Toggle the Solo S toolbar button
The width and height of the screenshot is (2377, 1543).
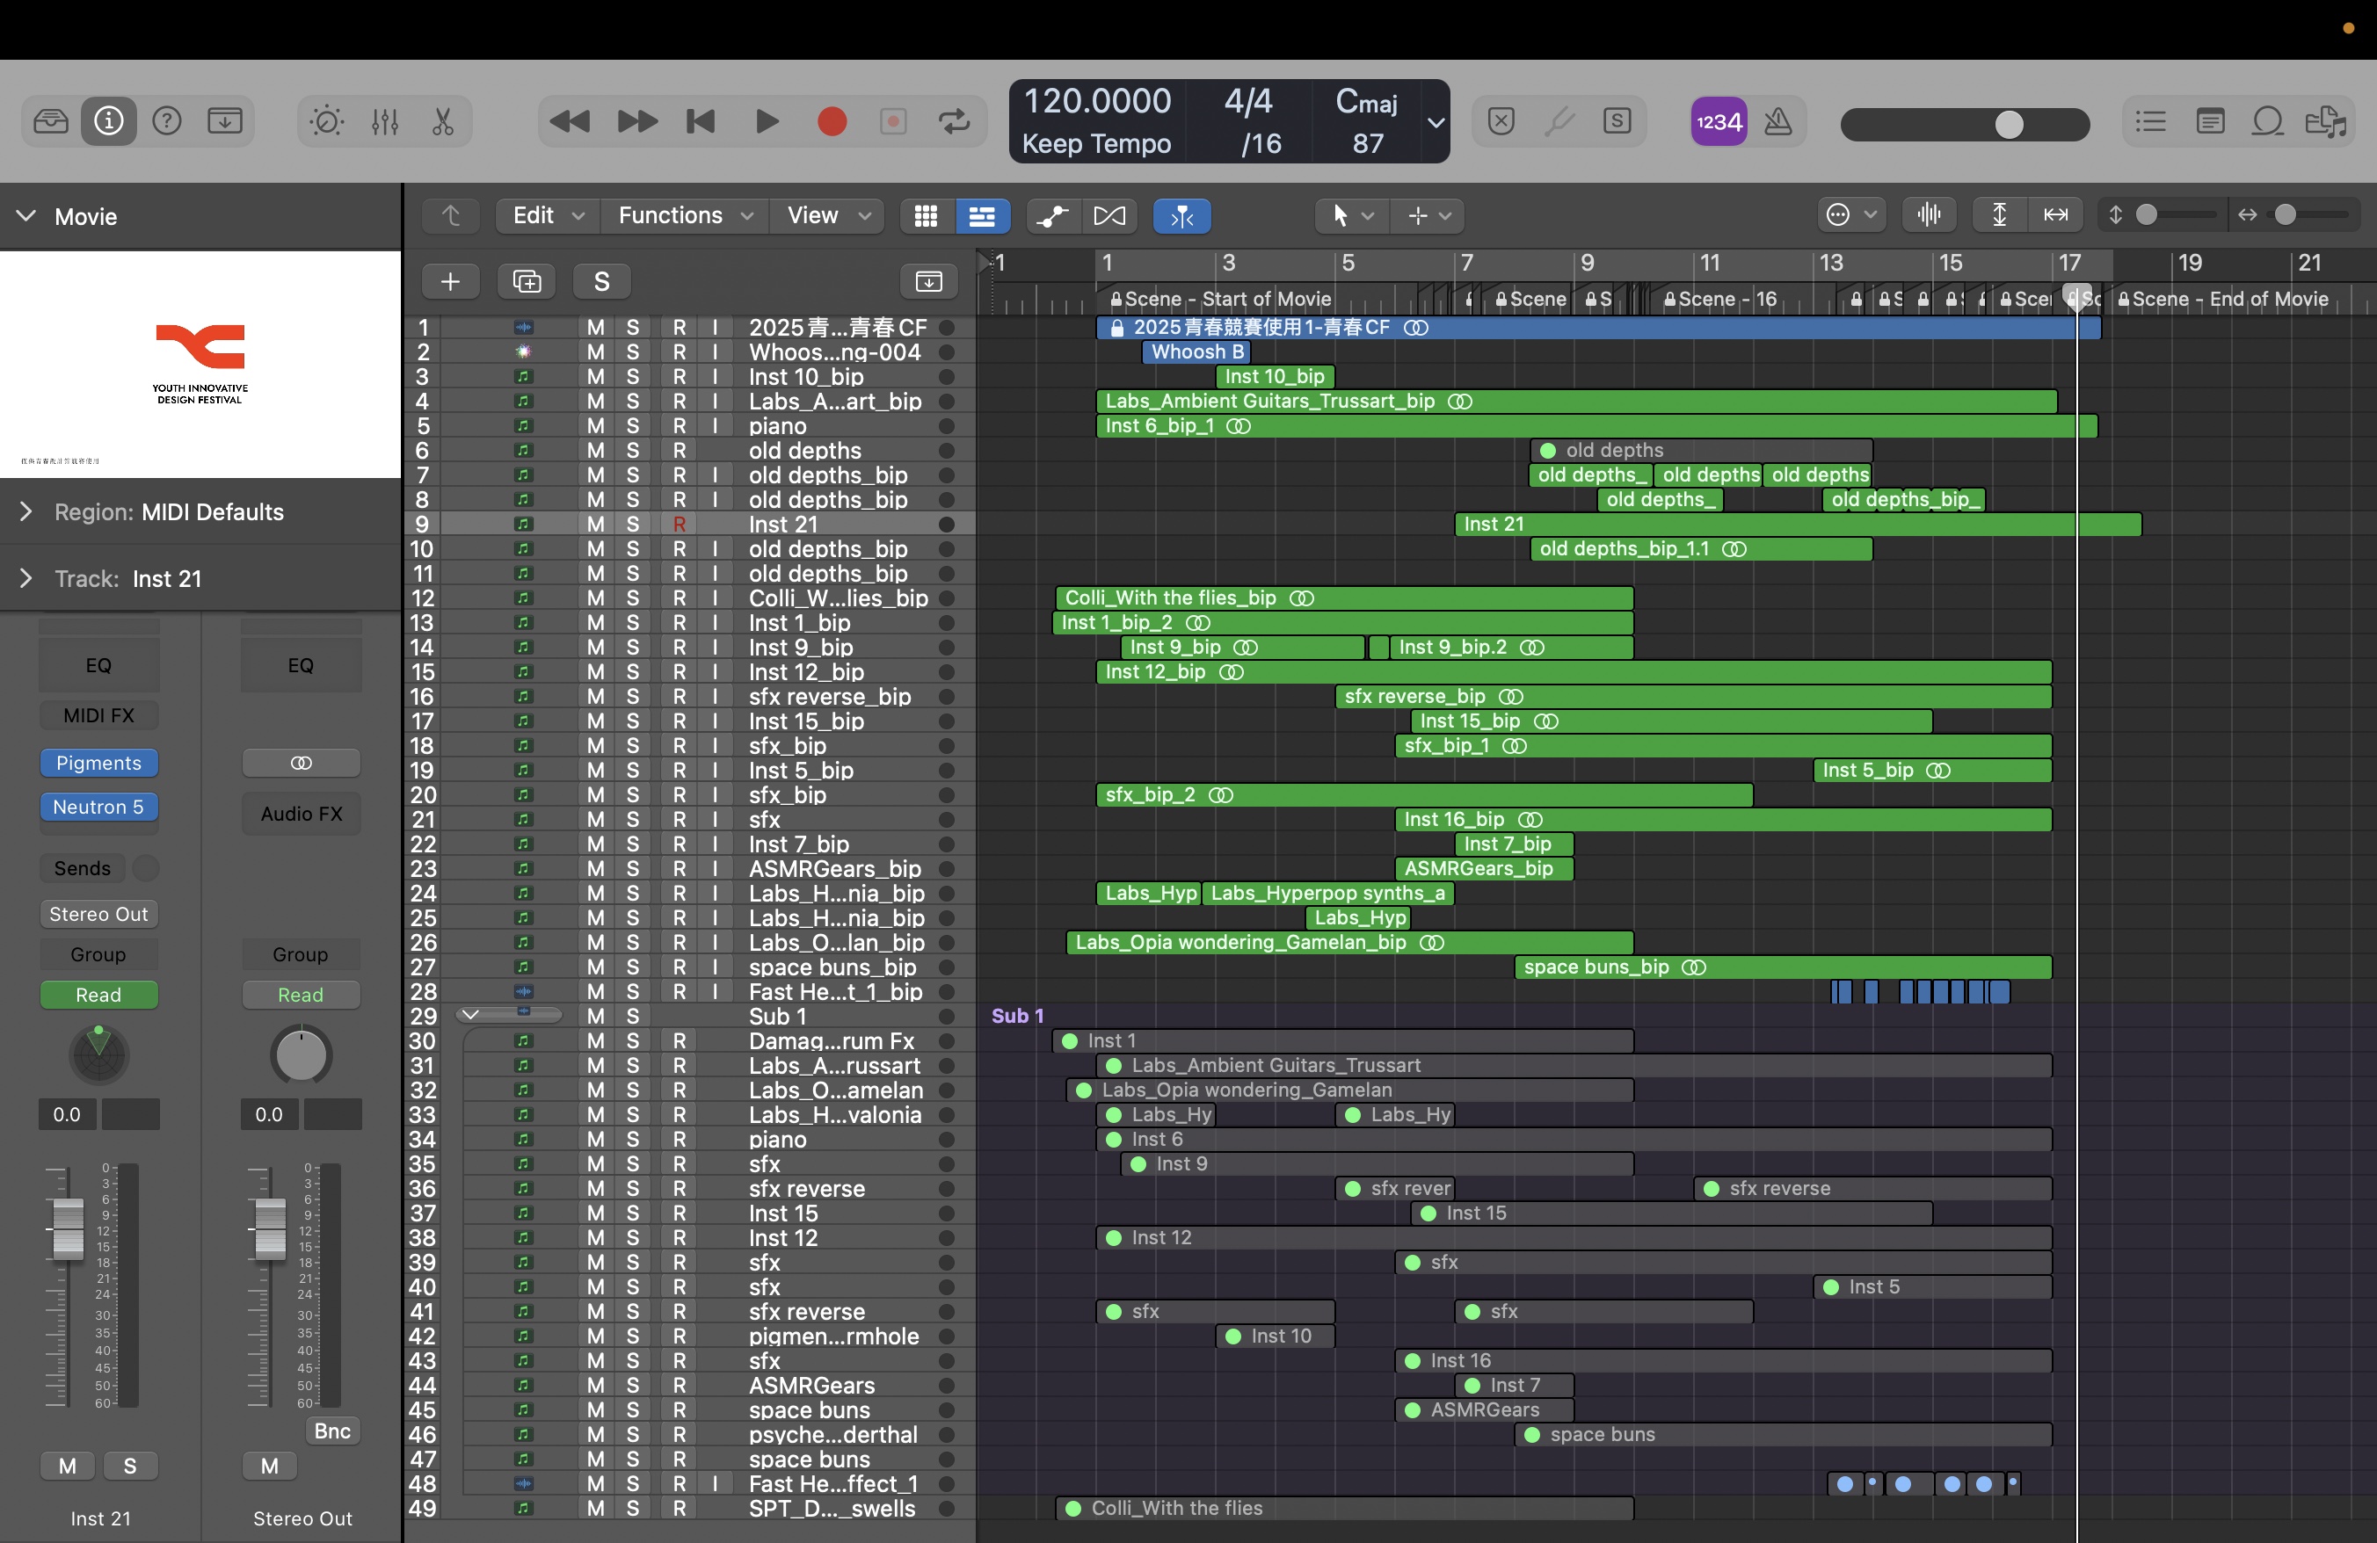pyautogui.click(x=1617, y=122)
